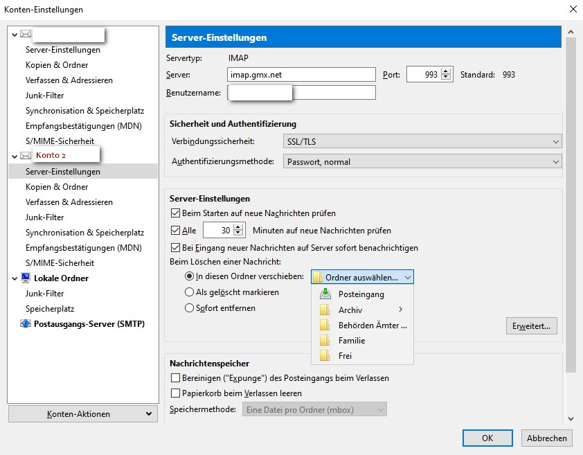Enable 'Papierkorb beim Verlassen leeren' checkbox
Image resolution: width=583 pixels, height=455 pixels.
click(175, 393)
